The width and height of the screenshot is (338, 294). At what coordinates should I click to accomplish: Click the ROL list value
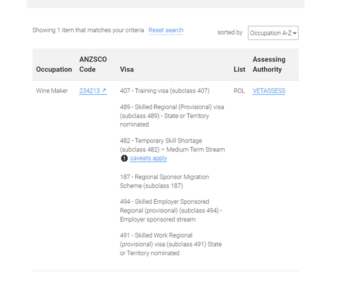(239, 91)
